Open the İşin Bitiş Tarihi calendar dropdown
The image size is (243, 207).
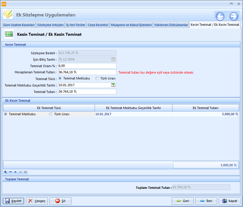pos(113,59)
